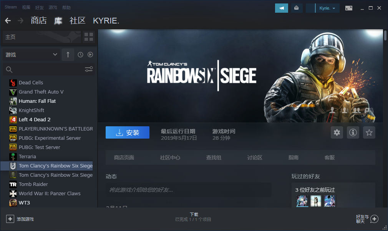Open first friend avatar thumbnail
This screenshot has width=388, height=231.
[x=302, y=201]
